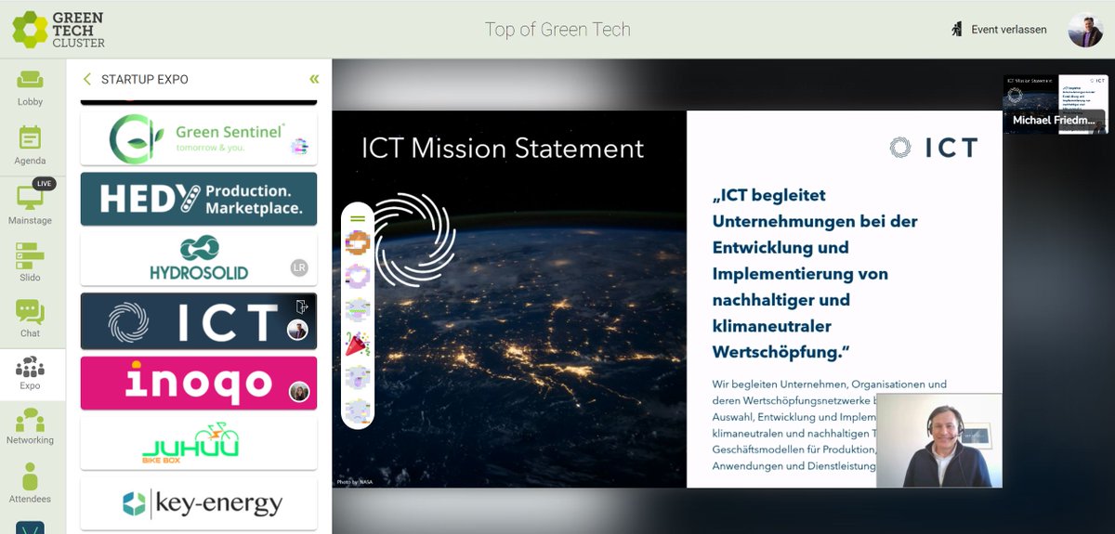Send the clapping hands reaction

tap(358, 243)
